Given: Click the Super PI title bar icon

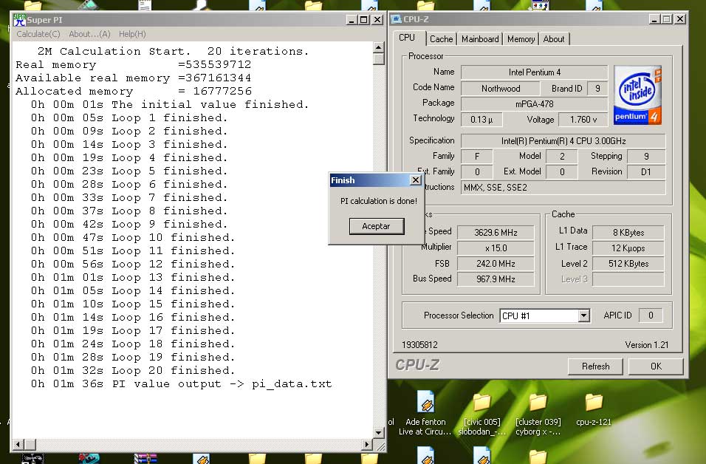Looking at the screenshot, I should [x=19, y=20].
